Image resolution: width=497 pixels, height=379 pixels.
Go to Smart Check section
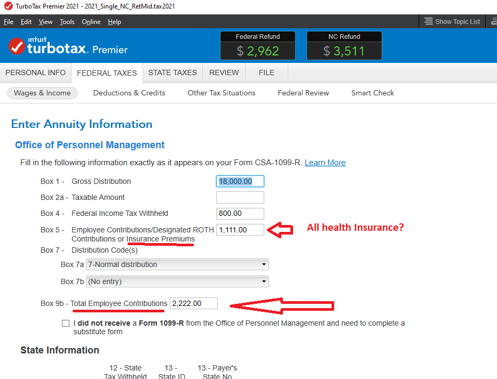tap(373, 93)
